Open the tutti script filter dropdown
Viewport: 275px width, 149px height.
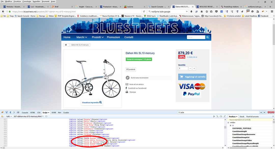[9, 116]
